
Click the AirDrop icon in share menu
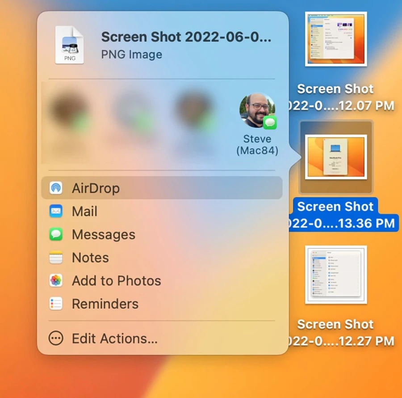[56, 188]
